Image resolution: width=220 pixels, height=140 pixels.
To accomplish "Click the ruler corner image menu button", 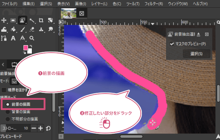I will (61, 22).
